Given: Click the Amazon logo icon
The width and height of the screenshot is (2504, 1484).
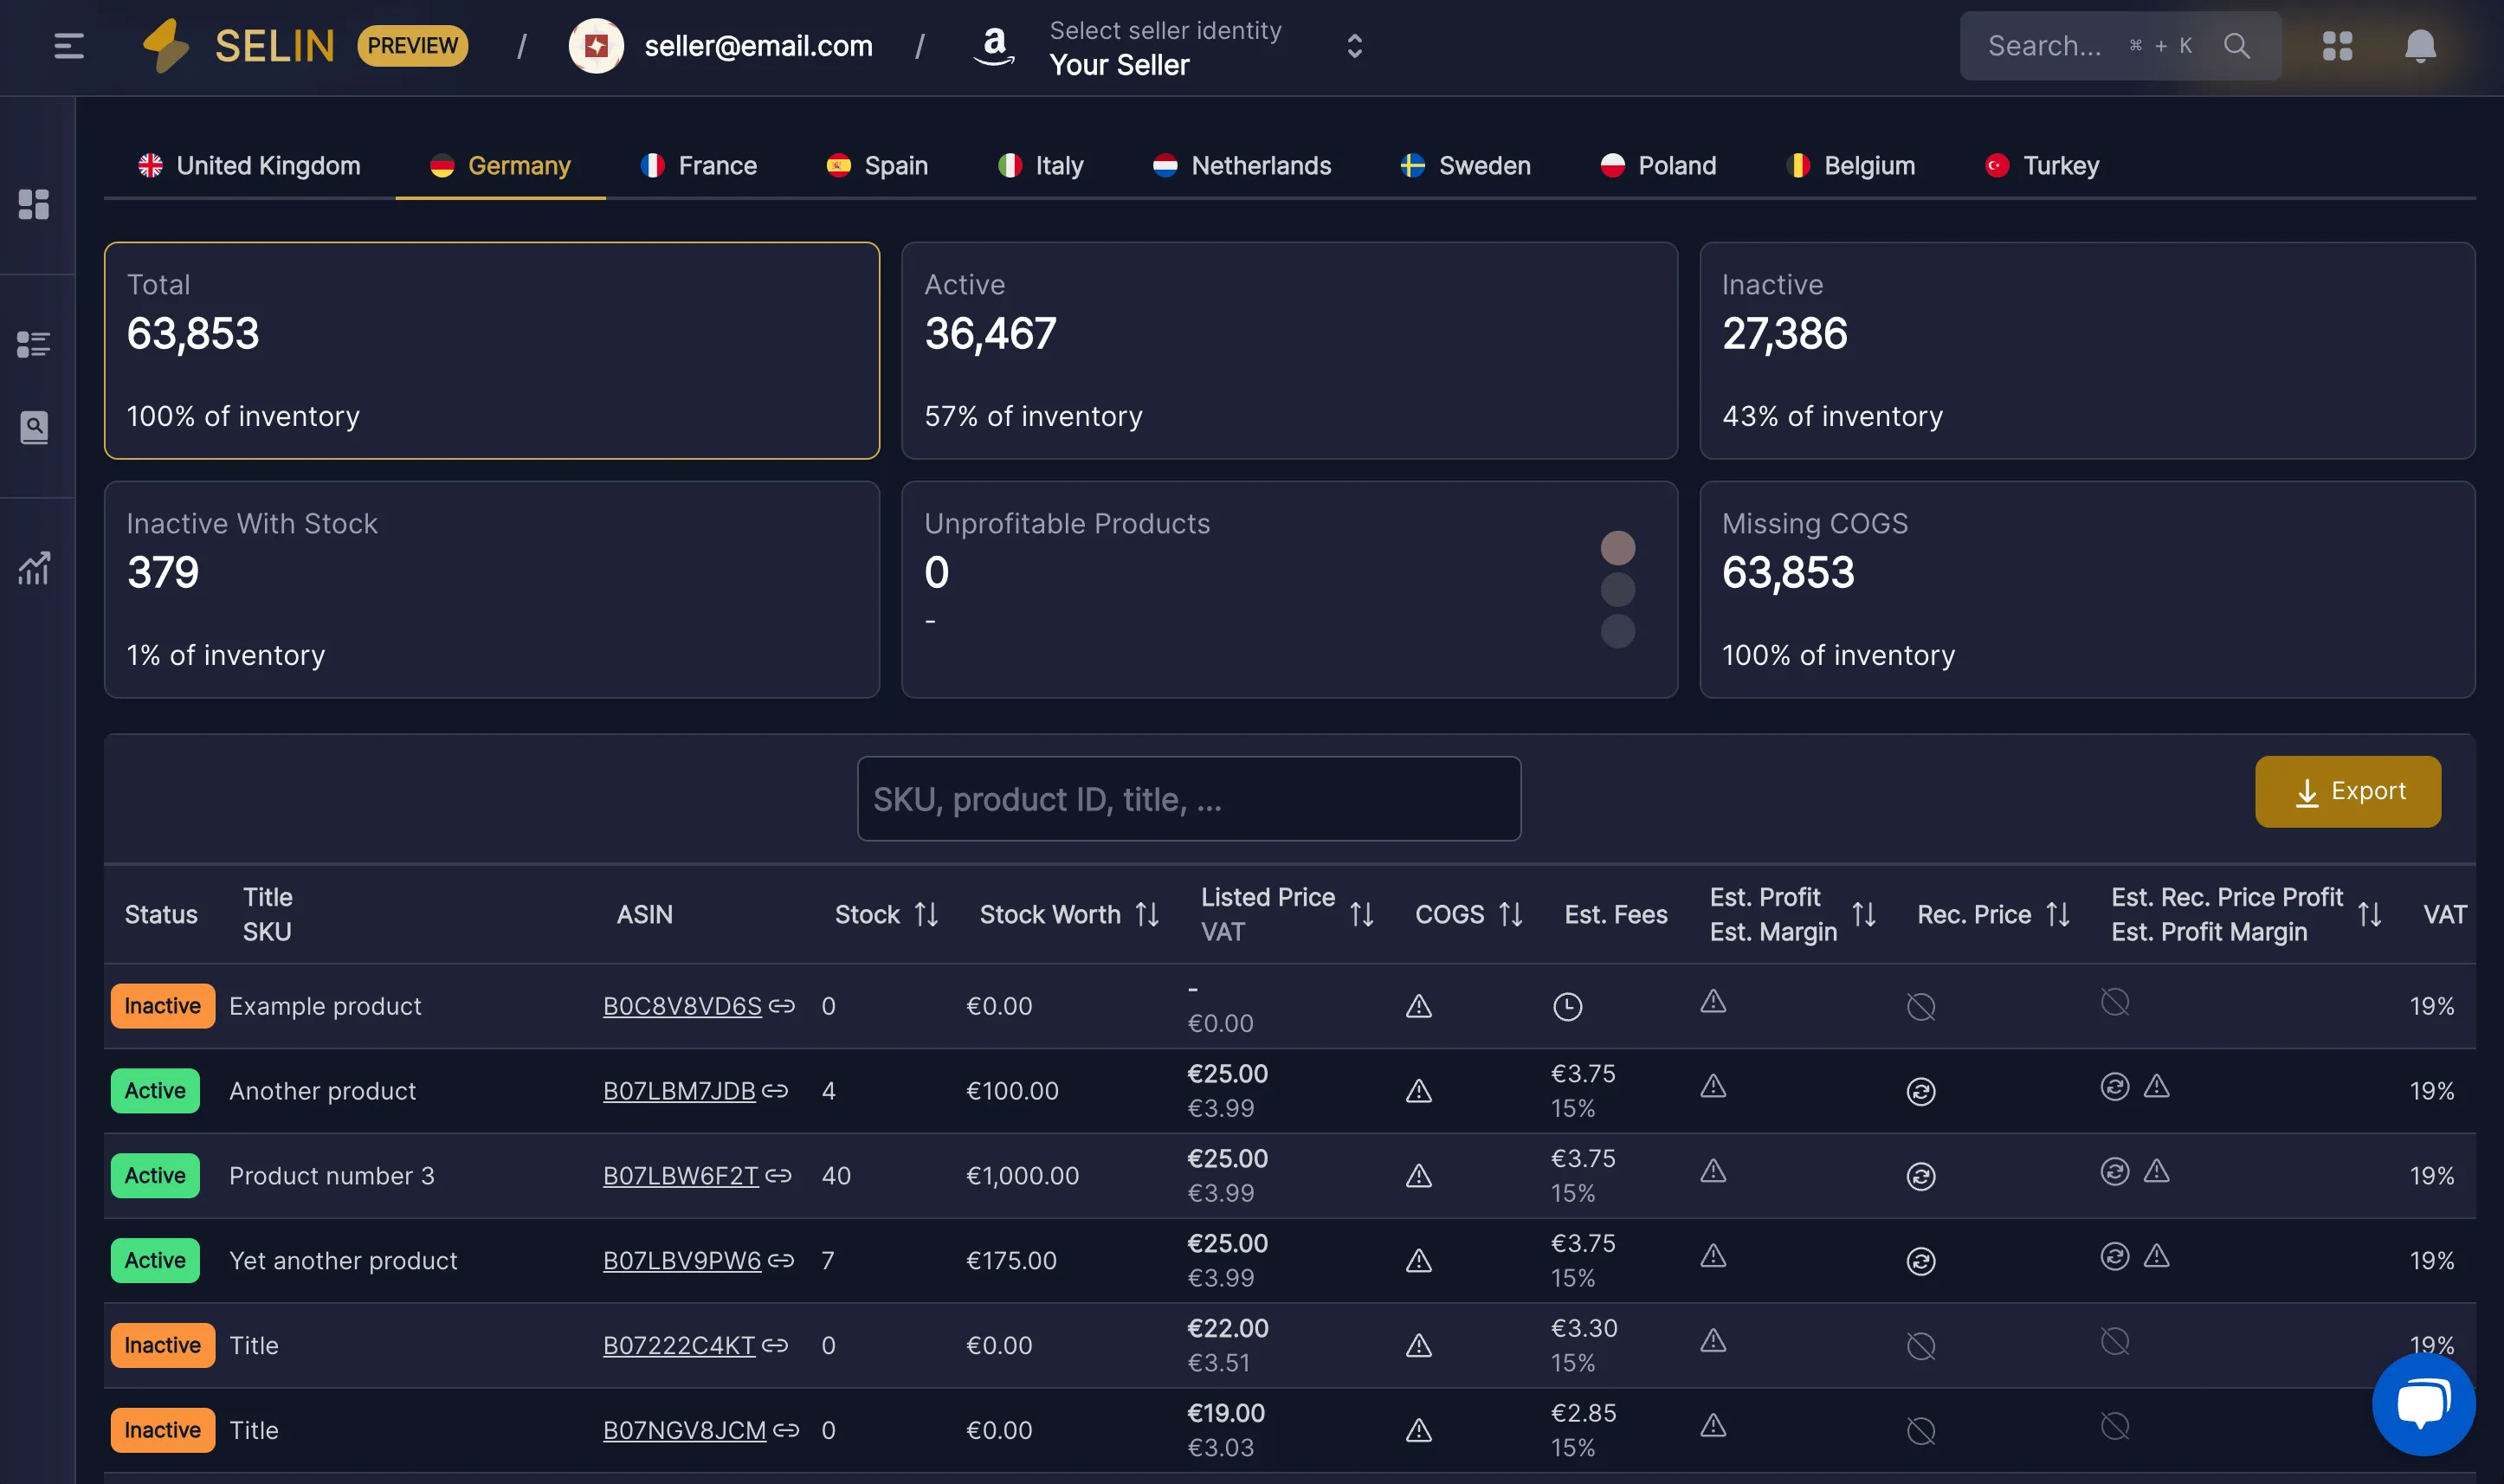Looking at the screenshot, I should point(994,46).
